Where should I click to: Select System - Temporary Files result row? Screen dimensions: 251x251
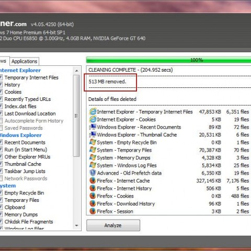tap(169, 150)
